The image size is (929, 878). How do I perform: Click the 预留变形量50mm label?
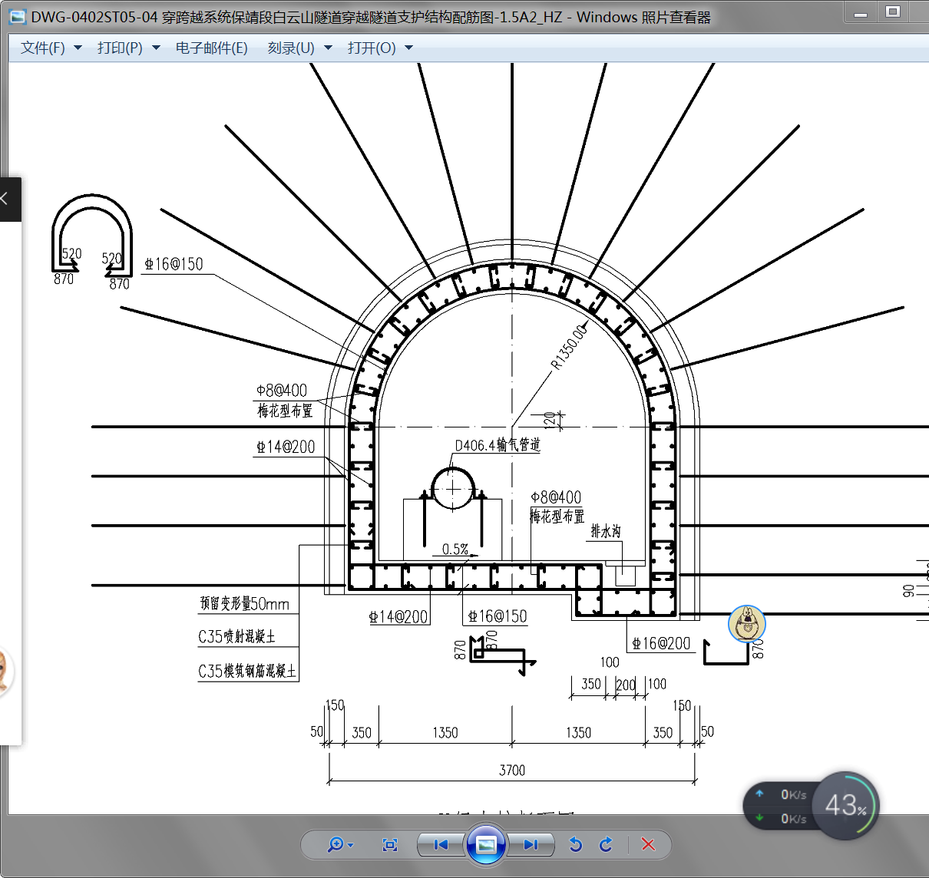[244, 604]
